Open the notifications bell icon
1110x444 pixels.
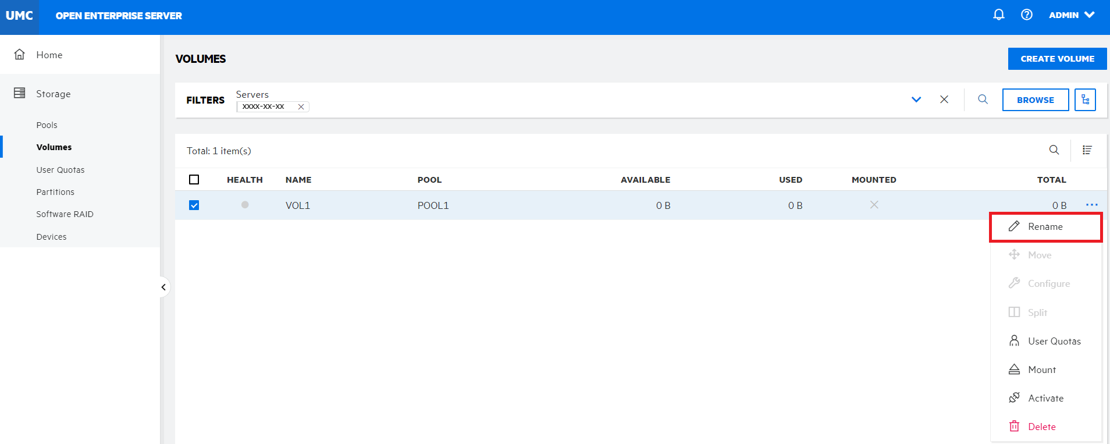pyautogui.click(x=998, y=15)
